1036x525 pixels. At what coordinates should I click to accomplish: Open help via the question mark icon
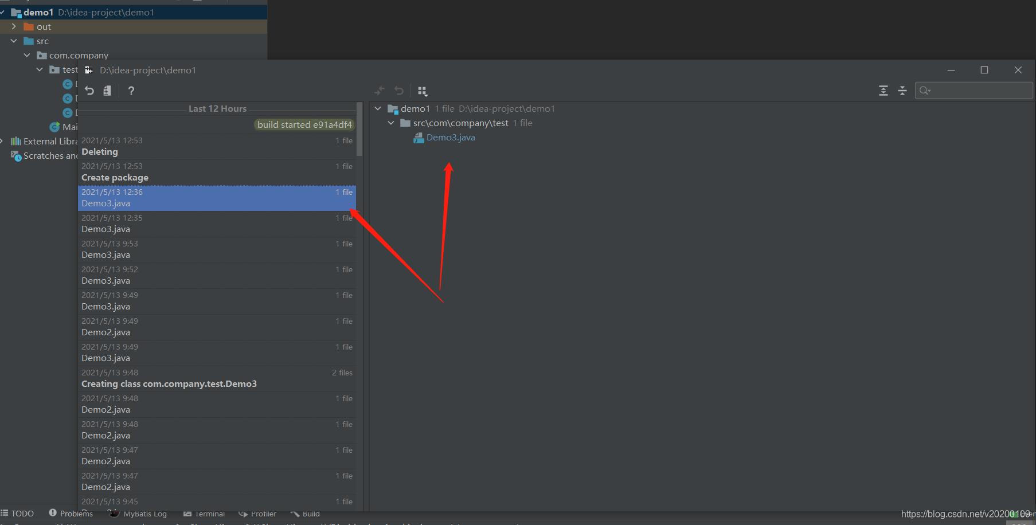pyautogui.click(x=131, y=91)
